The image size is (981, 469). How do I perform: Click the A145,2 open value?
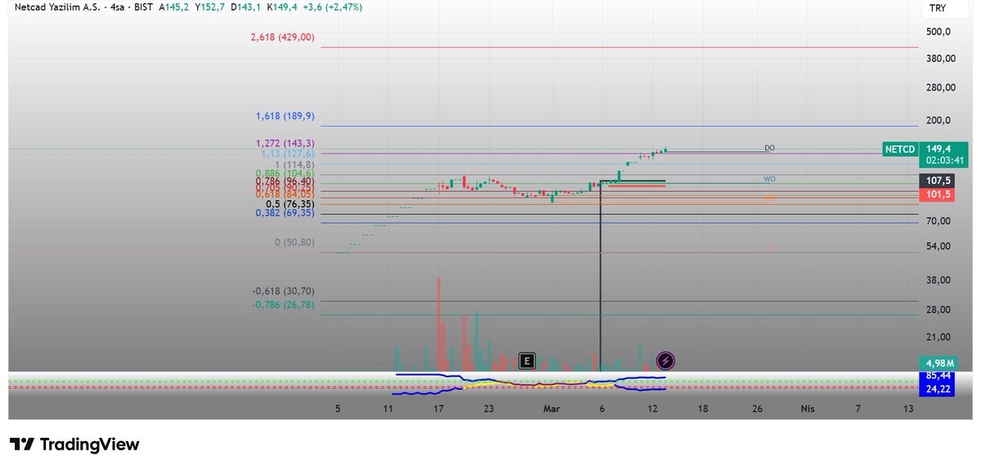pyautogui.click(x=175, y=7)
